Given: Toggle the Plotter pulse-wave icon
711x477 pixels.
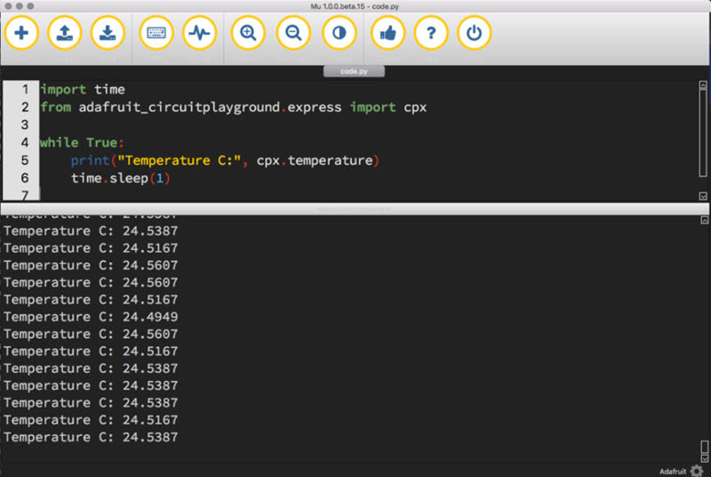Looking at the screenshot, I should 199,34.
